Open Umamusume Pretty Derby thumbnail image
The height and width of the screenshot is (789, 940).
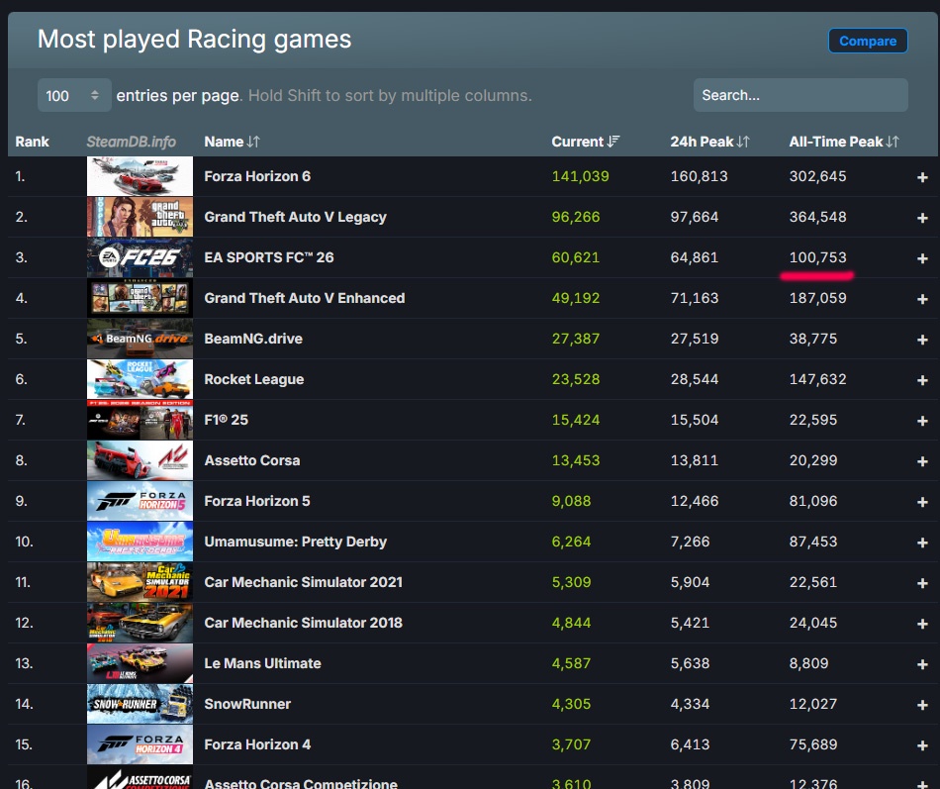pos(140,542)
